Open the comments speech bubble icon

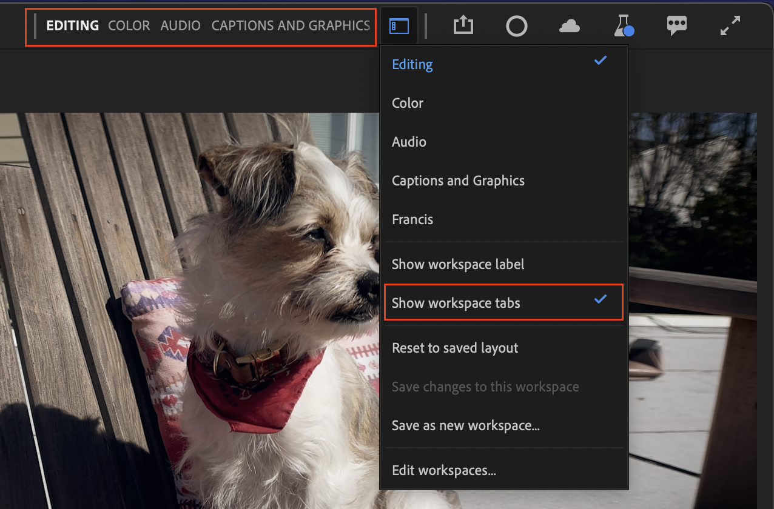pos(676,25)
